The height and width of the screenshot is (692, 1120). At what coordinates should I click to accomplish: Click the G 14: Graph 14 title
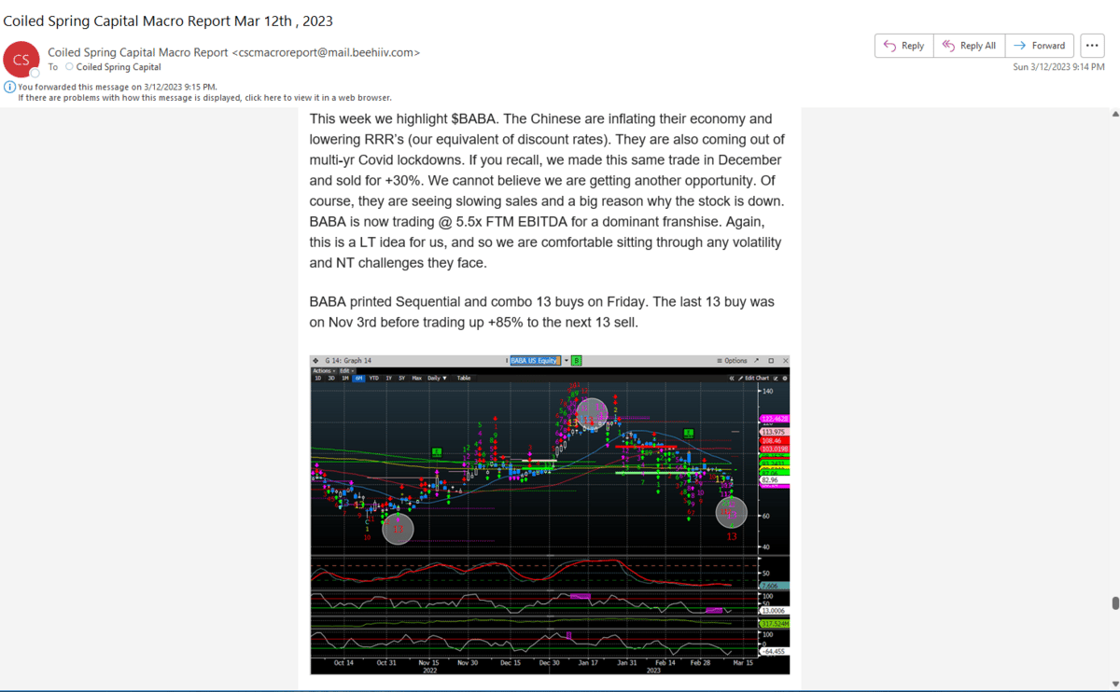click(x=348, y=360)
